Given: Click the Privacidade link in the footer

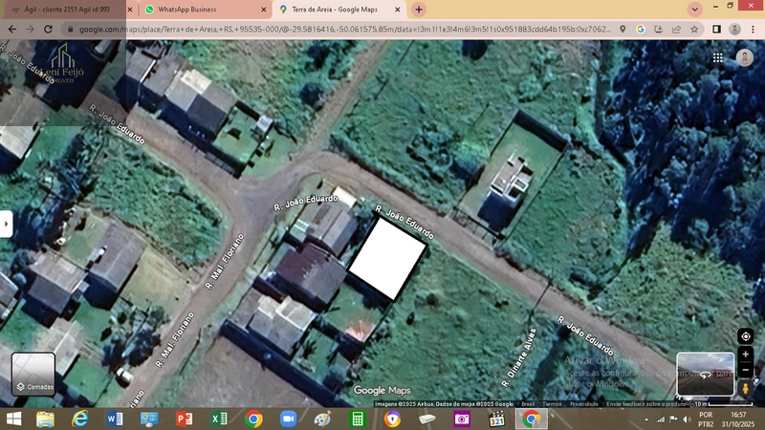Looking at the screenshot, I should [x=583, y=404].
